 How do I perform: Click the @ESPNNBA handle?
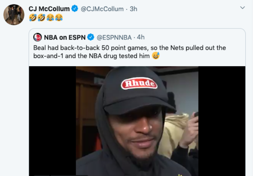(113, 37)
